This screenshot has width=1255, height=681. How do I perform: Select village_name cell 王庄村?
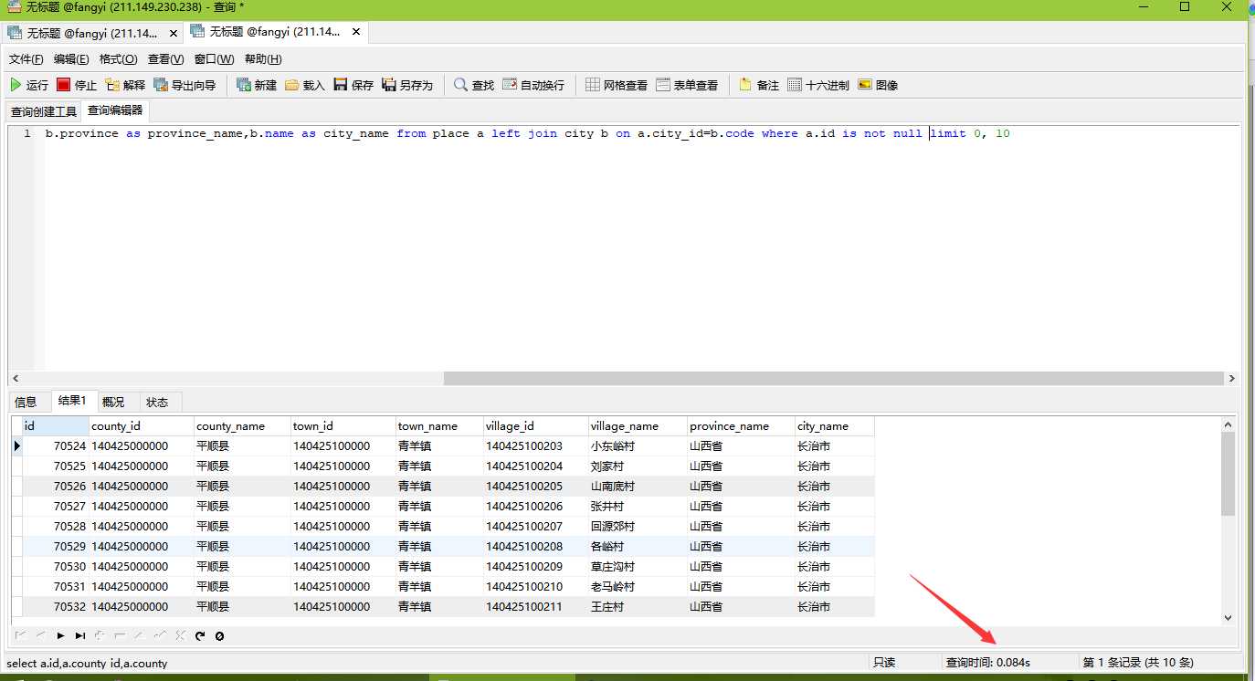pyautogui.click(x=638, y=607)
